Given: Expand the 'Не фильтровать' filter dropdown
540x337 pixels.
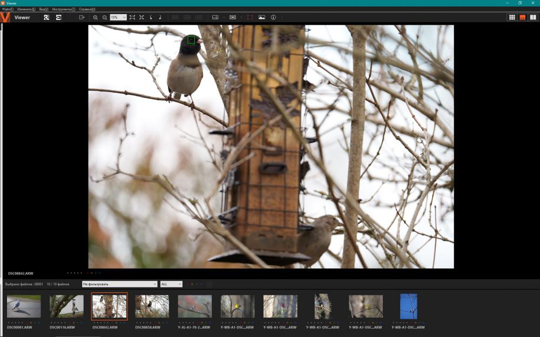Looking at the screenshot, I should point(119,284).
